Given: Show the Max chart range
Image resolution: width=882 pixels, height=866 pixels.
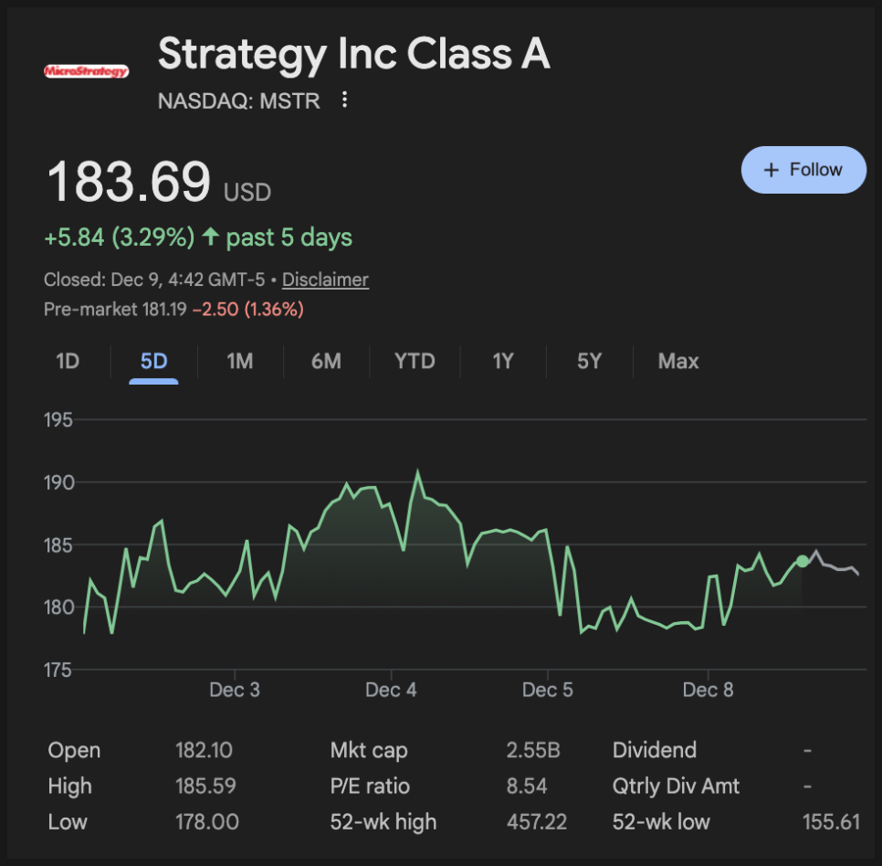Looking at the screenshot, I should click(678, 361).
